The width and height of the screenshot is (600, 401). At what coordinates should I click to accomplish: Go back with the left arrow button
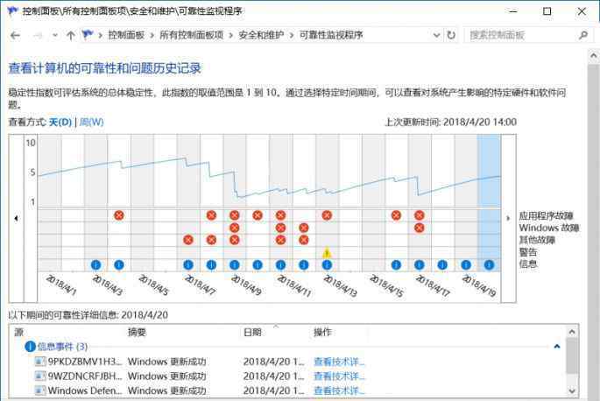tap(15, 36)
